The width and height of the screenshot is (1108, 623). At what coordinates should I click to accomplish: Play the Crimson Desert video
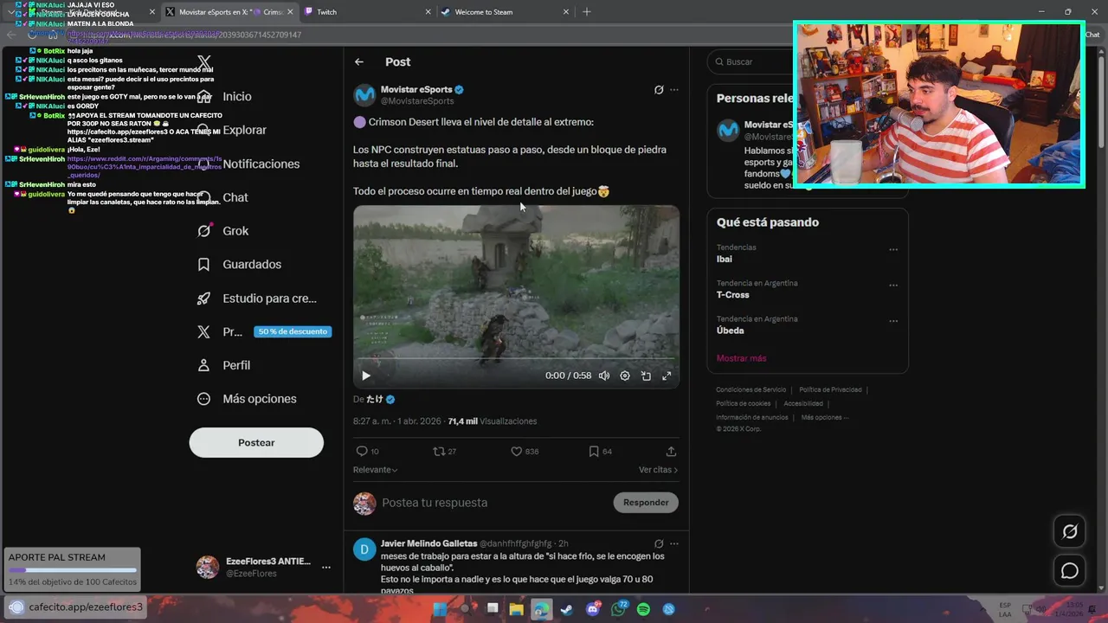366,376
